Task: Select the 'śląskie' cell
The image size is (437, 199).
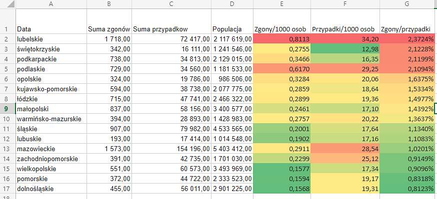Action: click(x=51, y=129)
